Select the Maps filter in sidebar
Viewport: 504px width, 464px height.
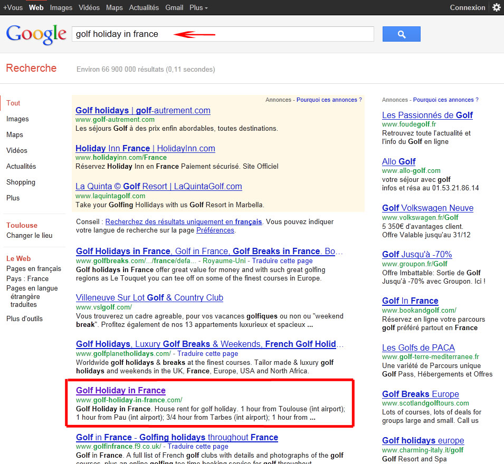tap(14, 134)
